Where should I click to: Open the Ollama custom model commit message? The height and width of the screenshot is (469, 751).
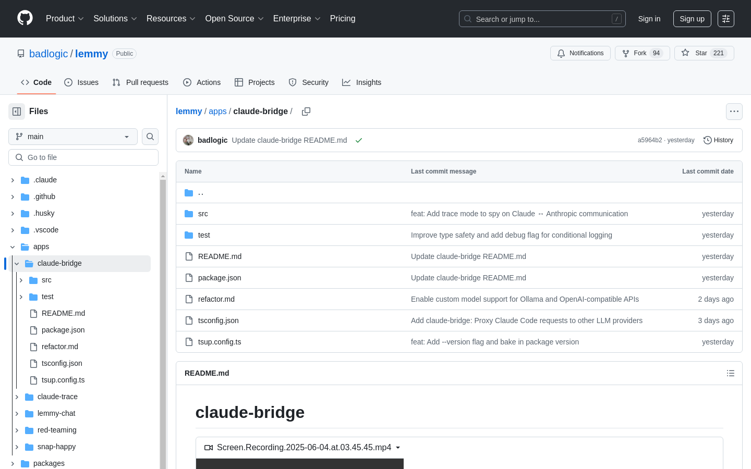(525, 299)
